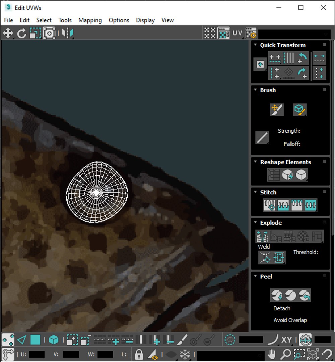Click Align Horizontally in Quick Transform
Image resolution: width=335 pixels, height=362 pixels.
[275, 58]
